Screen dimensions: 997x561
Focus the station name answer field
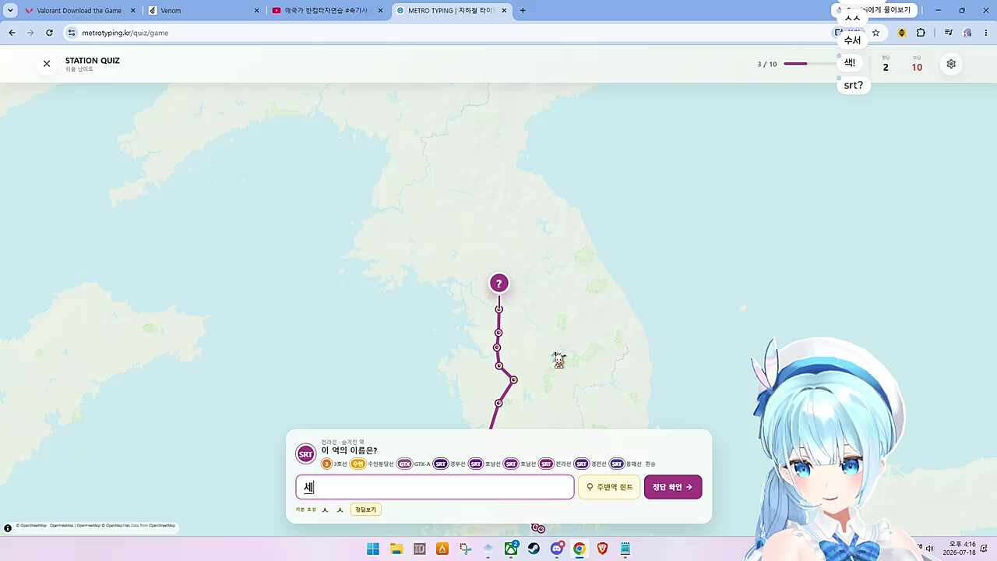(435, 487)
